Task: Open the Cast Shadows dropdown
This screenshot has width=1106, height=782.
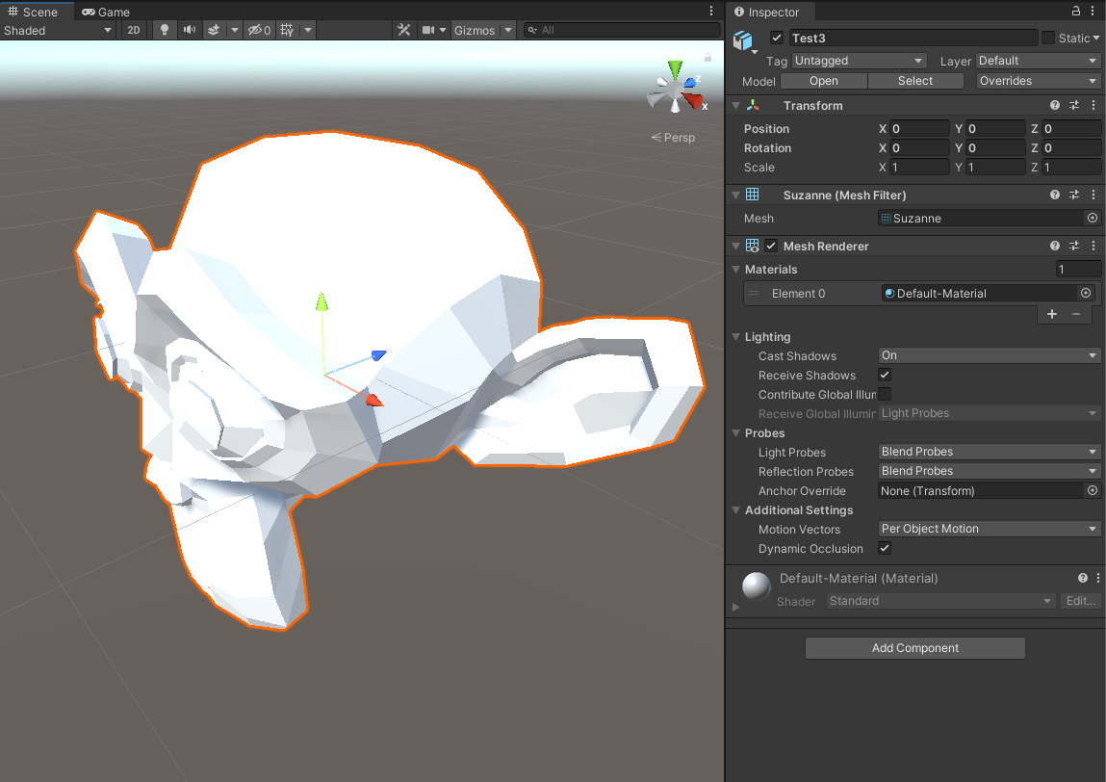Action: pos(989,355)
